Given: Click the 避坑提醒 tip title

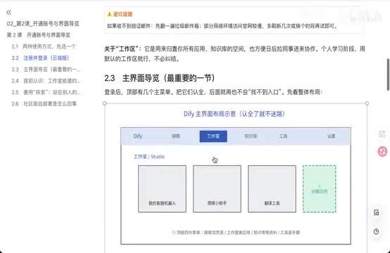Looking at the screenshot, I should [123, 14].
